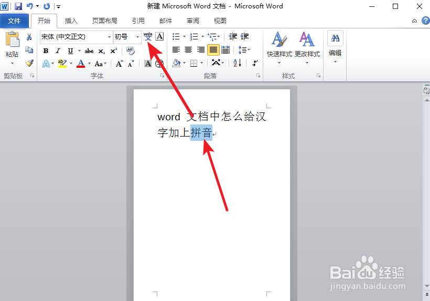
Task: Click Quick Styles button
Action: click(279, 47)
